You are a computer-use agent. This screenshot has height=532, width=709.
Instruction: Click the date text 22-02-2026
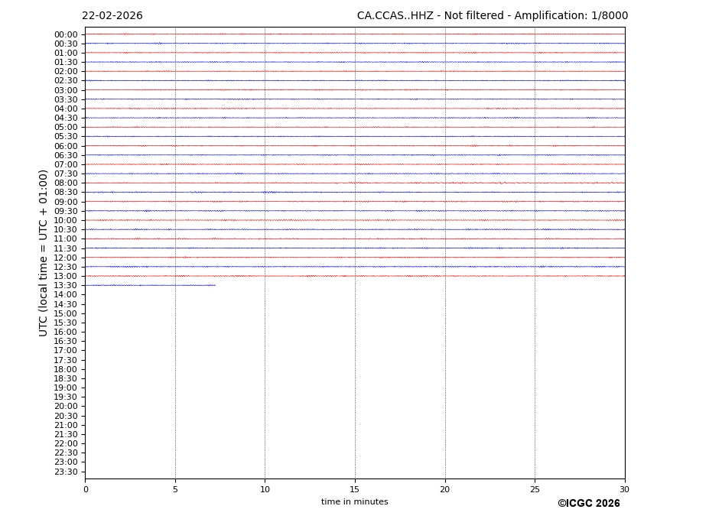112,16
